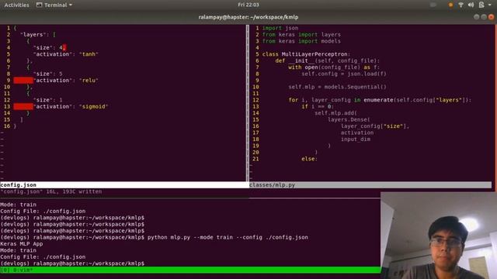Click the red highlighted whitespace on line 9
The image size is (497, 279).
[23, 81]
